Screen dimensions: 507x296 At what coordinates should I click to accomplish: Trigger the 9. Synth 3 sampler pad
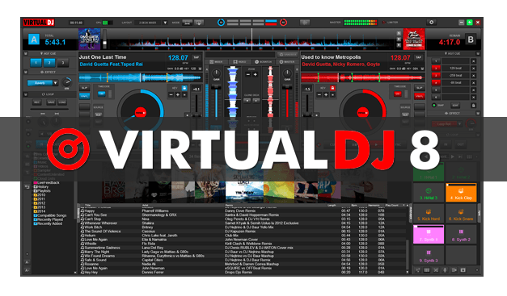[x=429, y=255]
